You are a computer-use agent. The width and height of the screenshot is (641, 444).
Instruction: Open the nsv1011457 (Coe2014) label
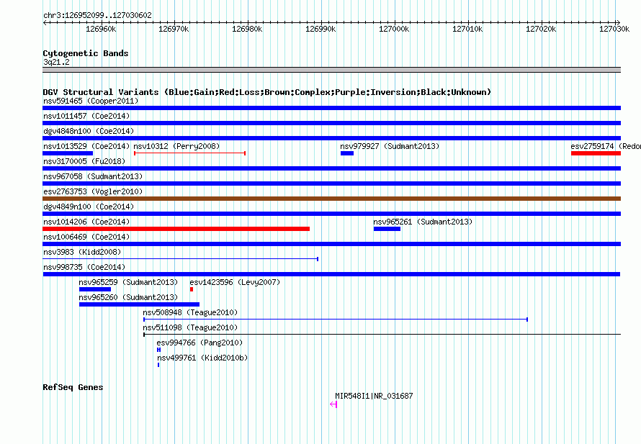[86, 116]
